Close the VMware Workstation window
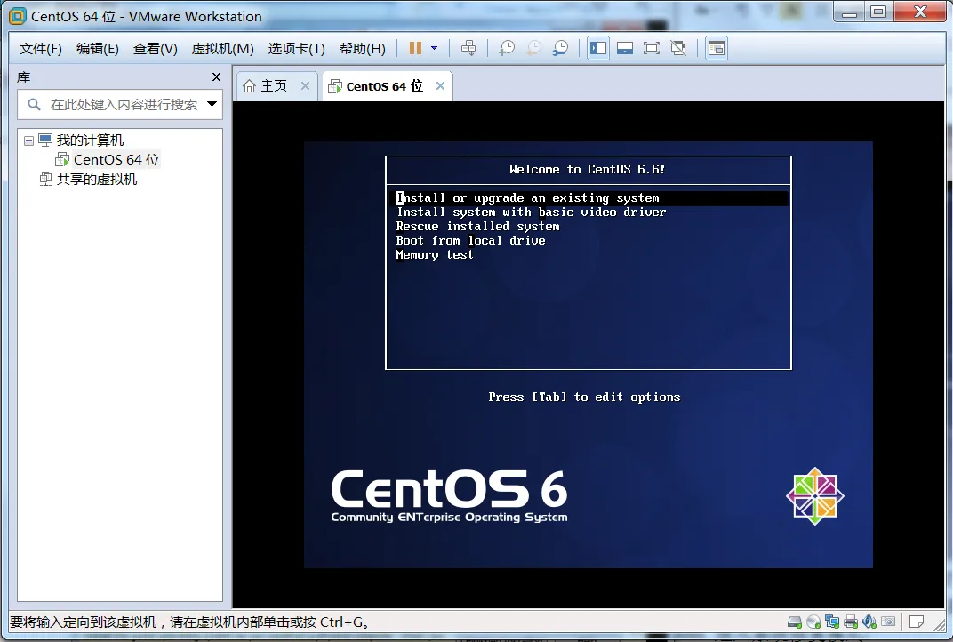The width and height of the screenshot is (953, 642). pos(919,12)
